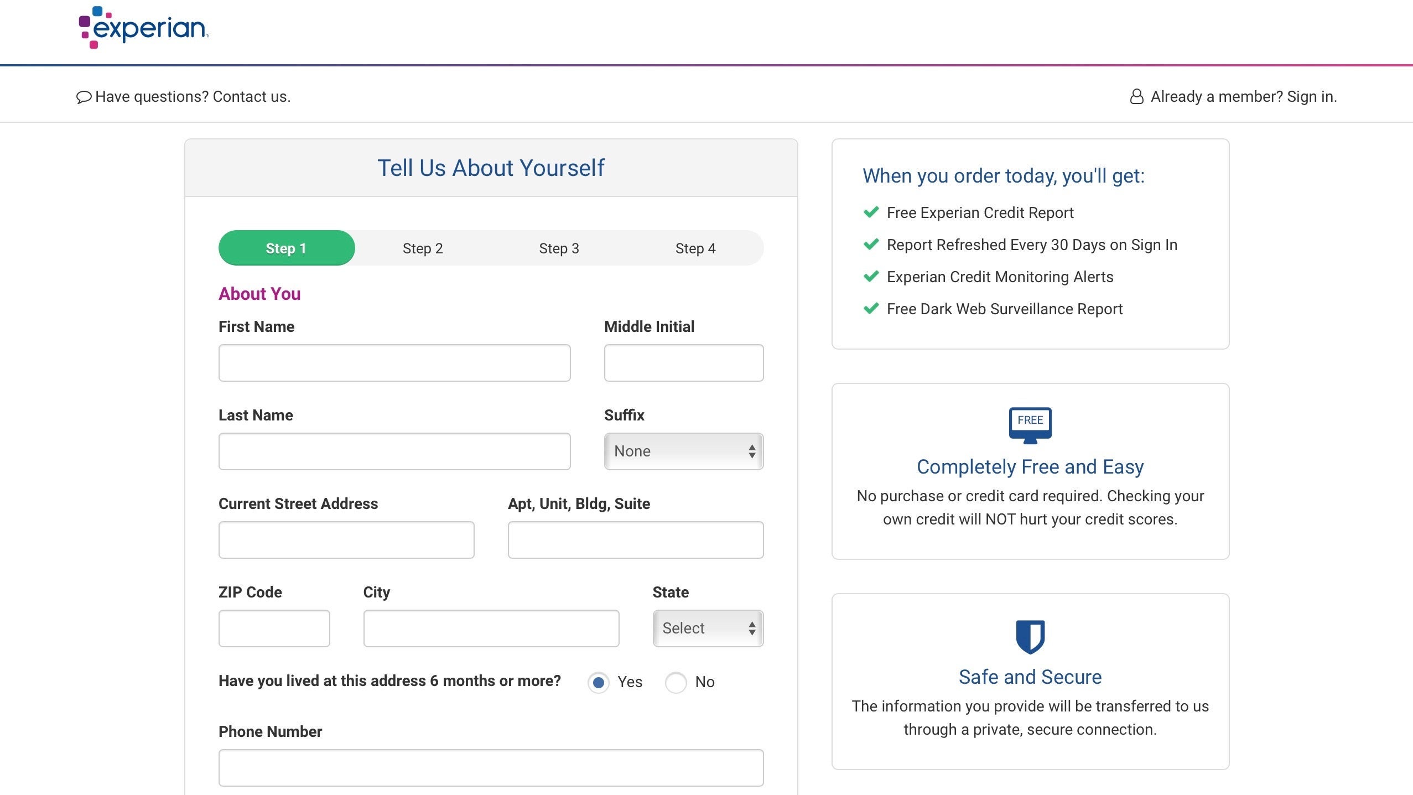This screenshot has height=795, width=1413.
Task: Click the FREE monitor icon
Action: point(1030,425)
